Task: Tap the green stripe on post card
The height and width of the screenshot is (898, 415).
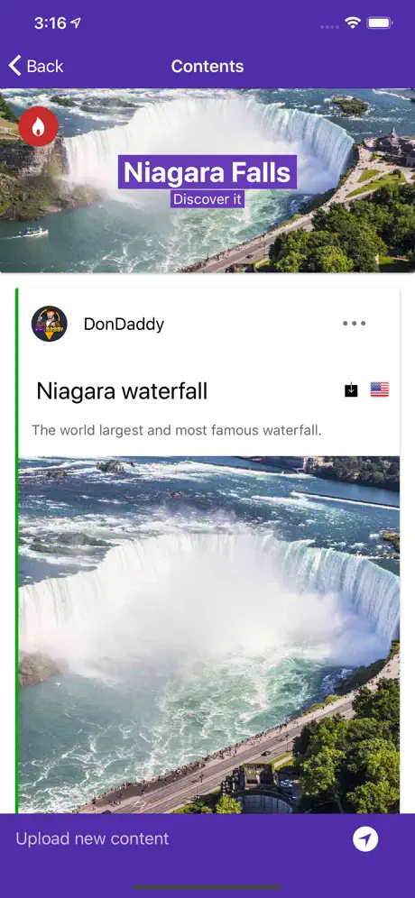Action: [x=16, y=550]
